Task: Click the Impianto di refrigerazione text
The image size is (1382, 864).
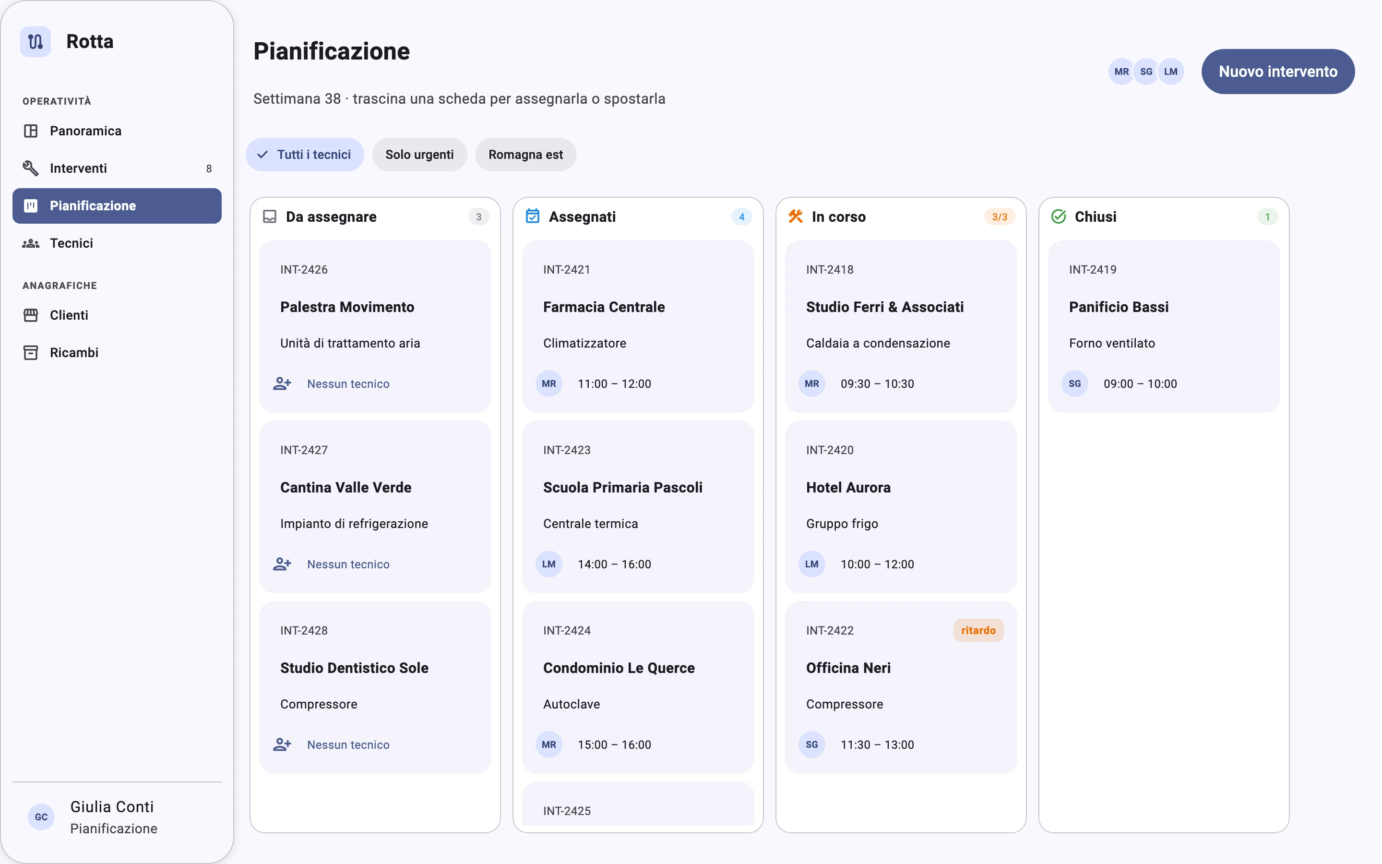Action: coord(354,524)
